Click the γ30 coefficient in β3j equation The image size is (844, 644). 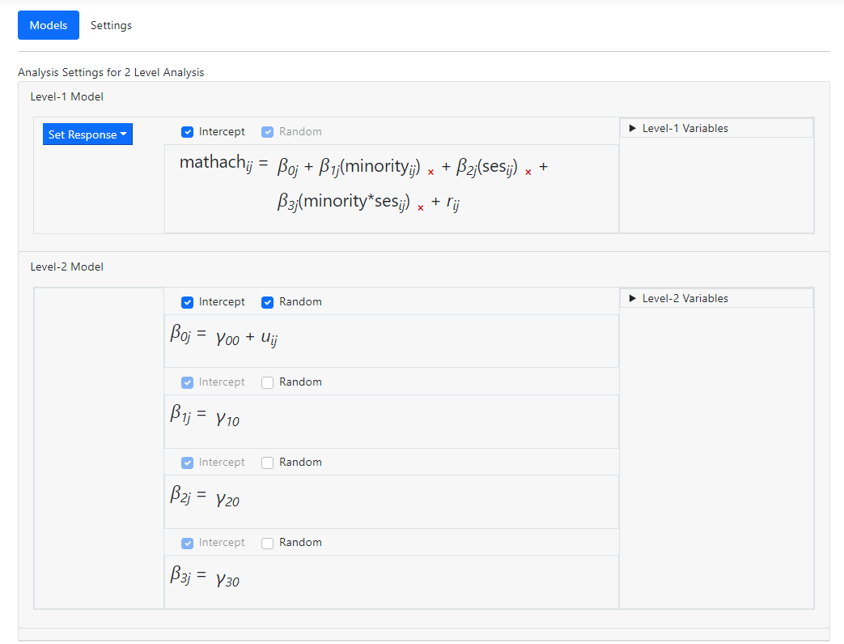[227, 579]
